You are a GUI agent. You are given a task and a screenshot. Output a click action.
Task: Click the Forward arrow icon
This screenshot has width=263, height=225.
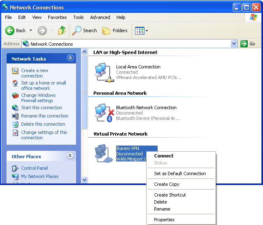point(42,30)
